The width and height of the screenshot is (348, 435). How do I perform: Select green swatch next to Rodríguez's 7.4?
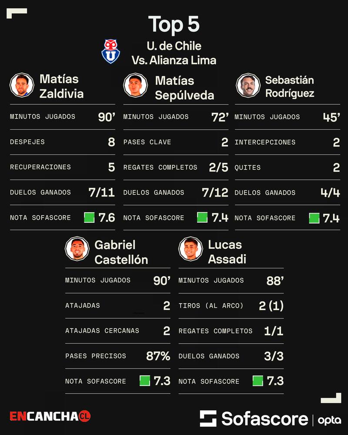(314, 218)
